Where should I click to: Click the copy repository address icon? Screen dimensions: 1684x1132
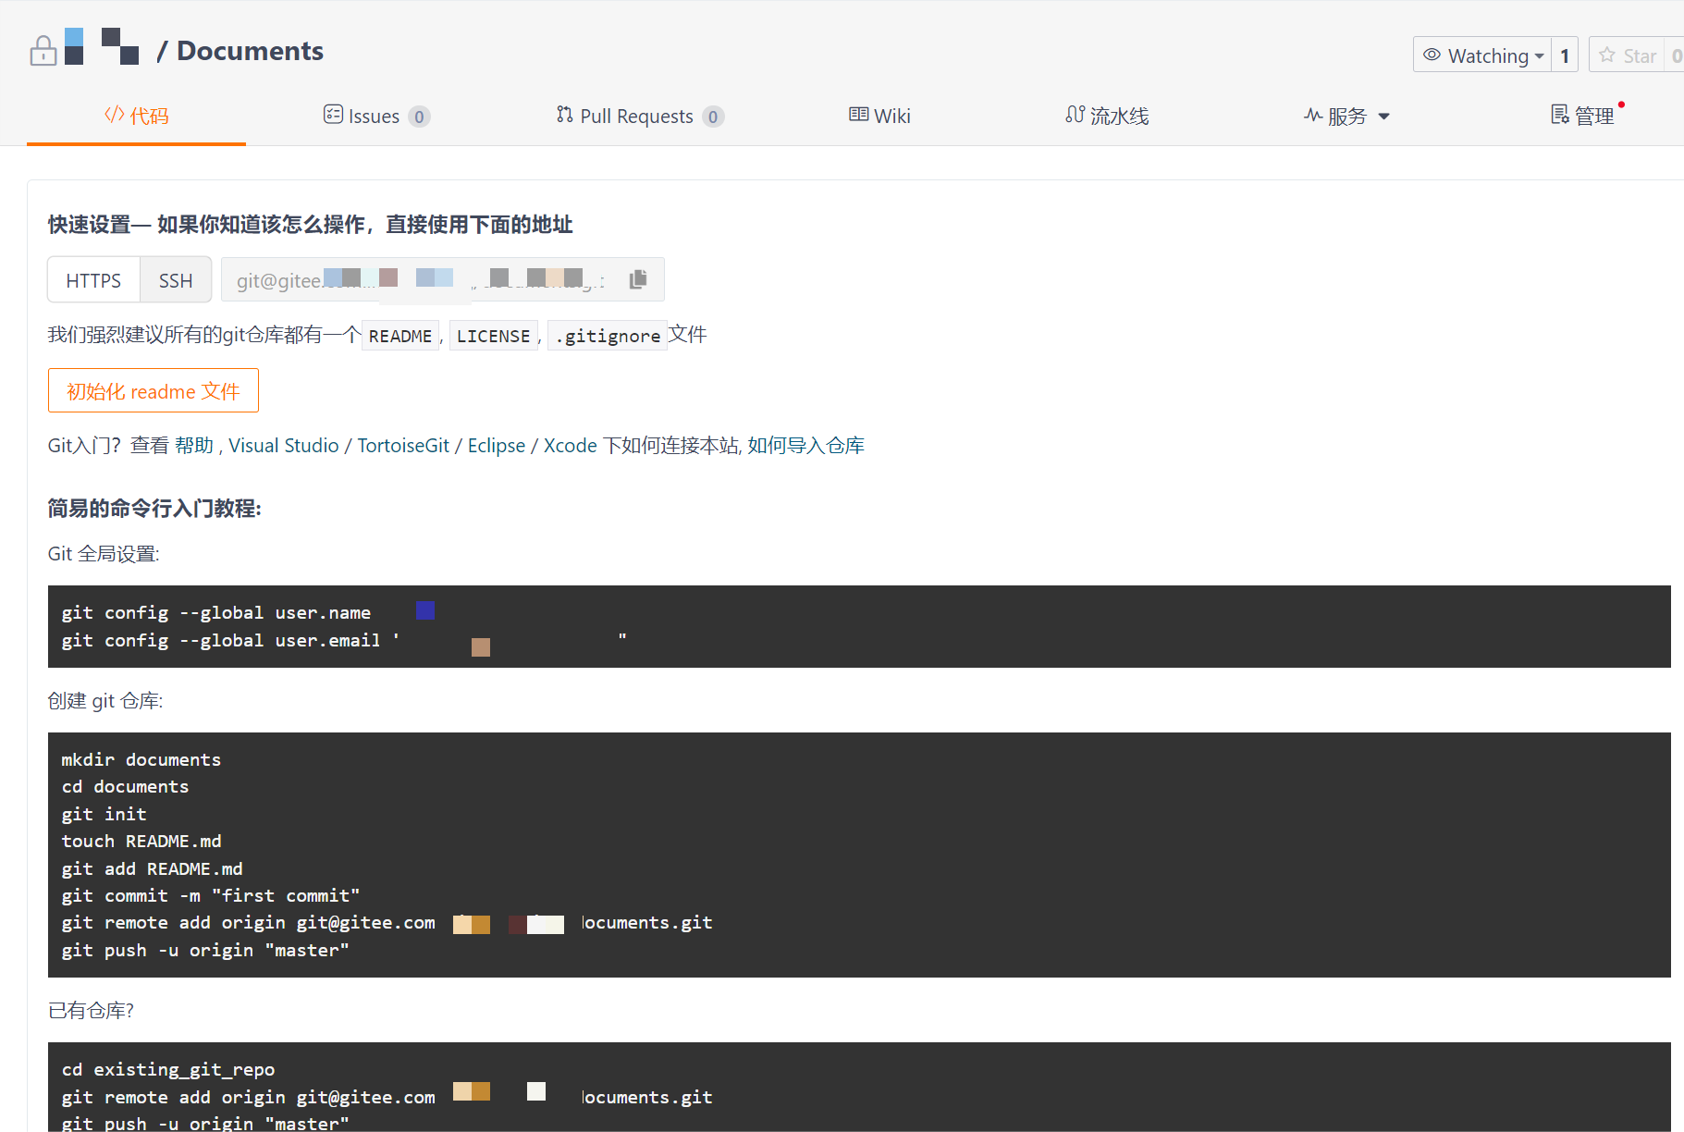(x=638, y=279)
